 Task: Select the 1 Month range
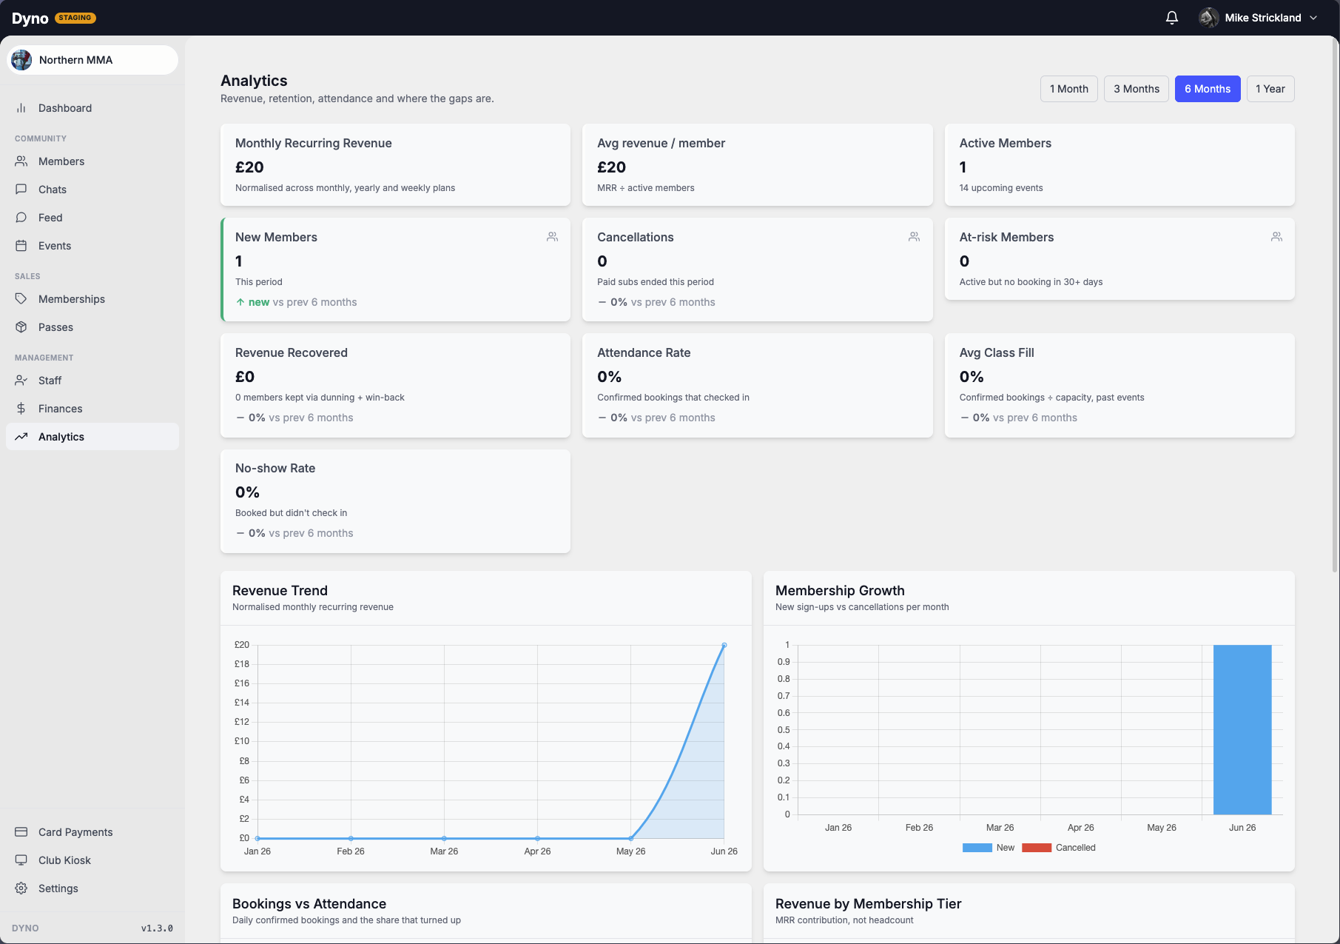(1068, 89)
